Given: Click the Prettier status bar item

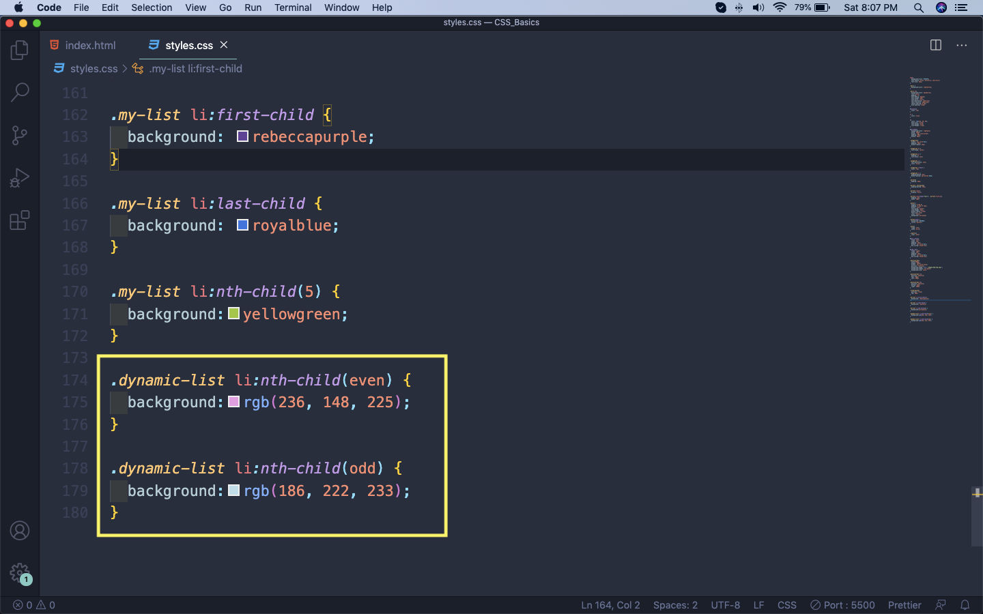Looking at the screenshot, I should tap(904, 605).
